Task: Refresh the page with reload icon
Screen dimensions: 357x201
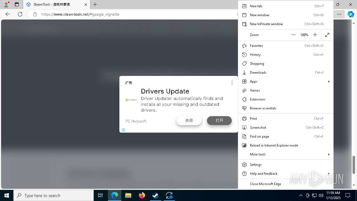Action: pyautogui.click(x=20, y=14)
